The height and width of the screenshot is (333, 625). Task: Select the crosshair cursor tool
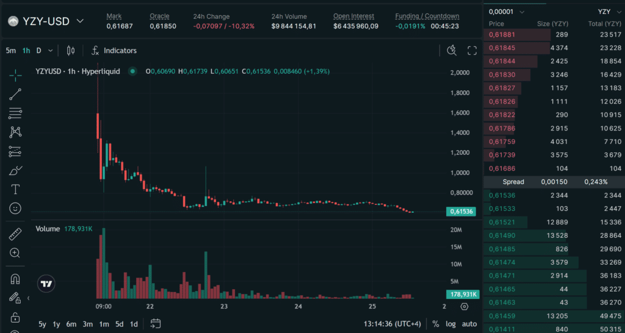[x=15, y=75]
